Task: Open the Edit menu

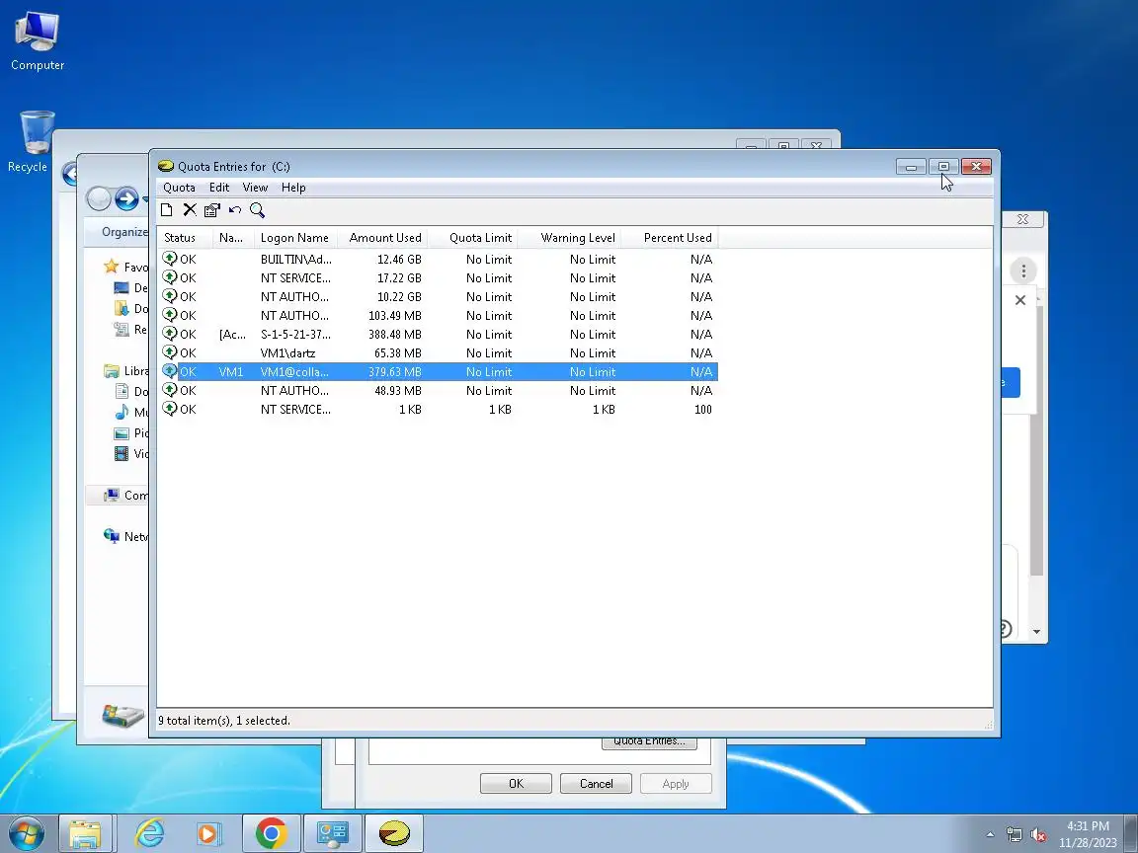Action: tap(219, 188)
